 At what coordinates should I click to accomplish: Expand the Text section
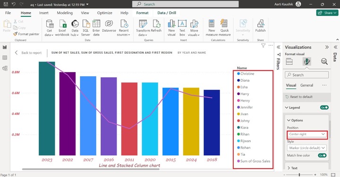point(289,168)
